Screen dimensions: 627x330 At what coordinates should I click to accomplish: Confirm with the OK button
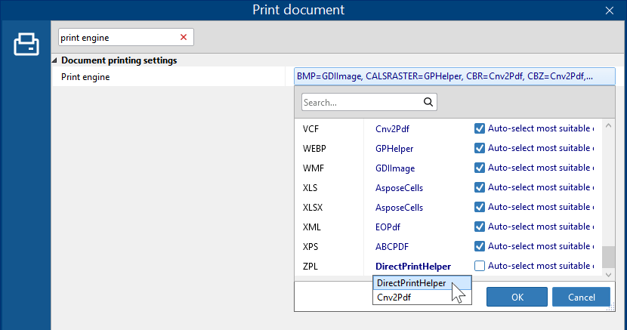(517, 297)
